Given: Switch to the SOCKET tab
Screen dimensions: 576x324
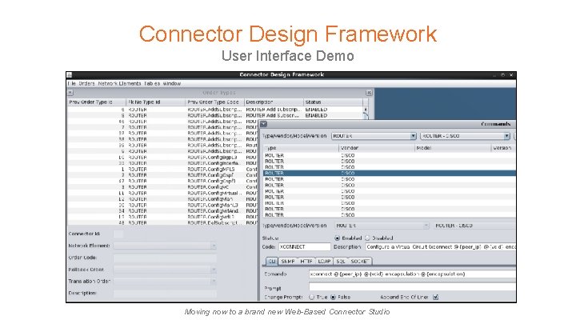Looking at the screenshot, I should (x=360, y=261).
